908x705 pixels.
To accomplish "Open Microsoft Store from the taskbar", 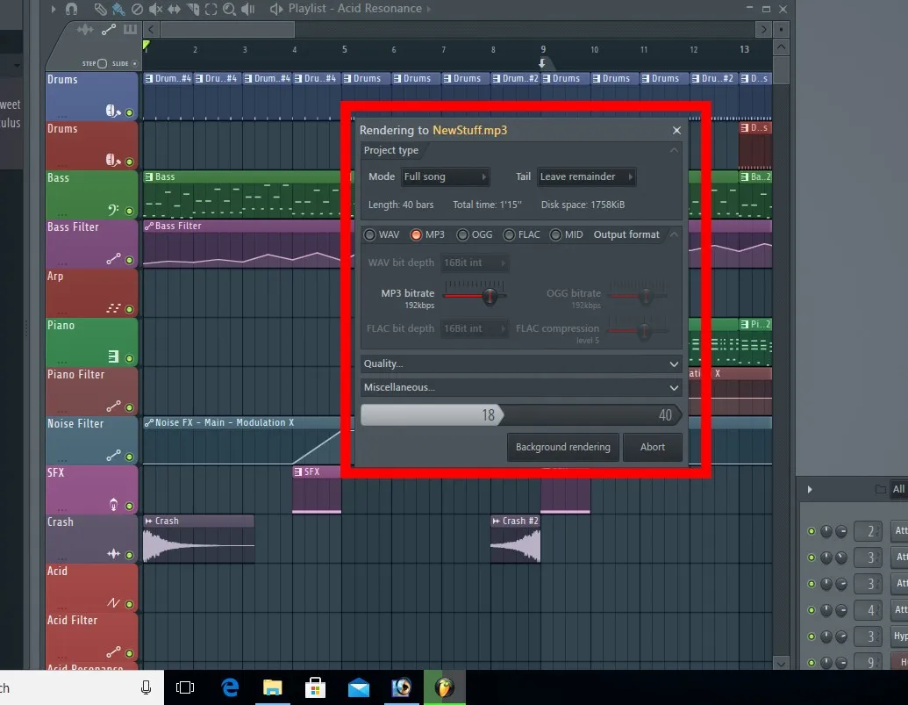I will click(x=315, y=687).
